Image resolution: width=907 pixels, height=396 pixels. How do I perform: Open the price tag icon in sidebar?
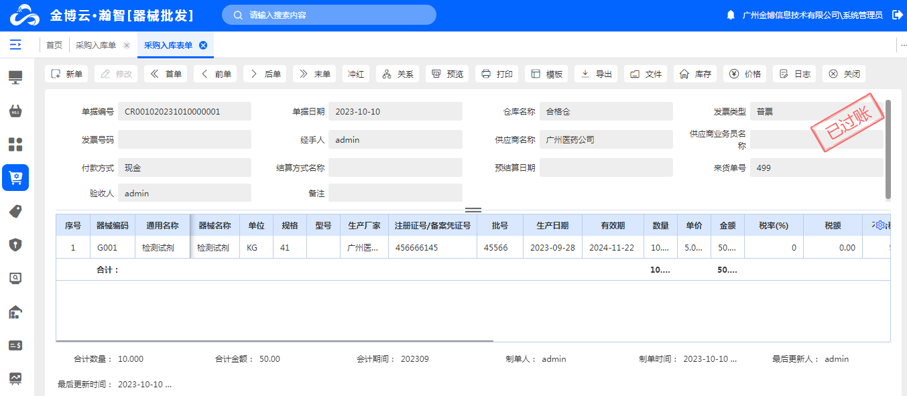15,212
